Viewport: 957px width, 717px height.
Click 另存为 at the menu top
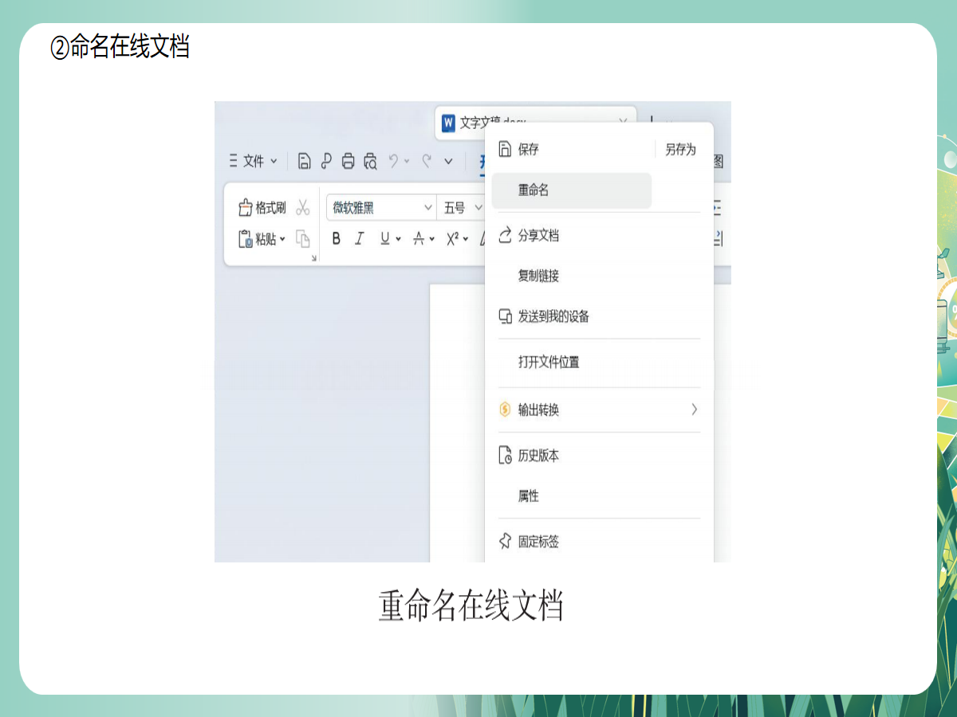click(x=680, y=150)
